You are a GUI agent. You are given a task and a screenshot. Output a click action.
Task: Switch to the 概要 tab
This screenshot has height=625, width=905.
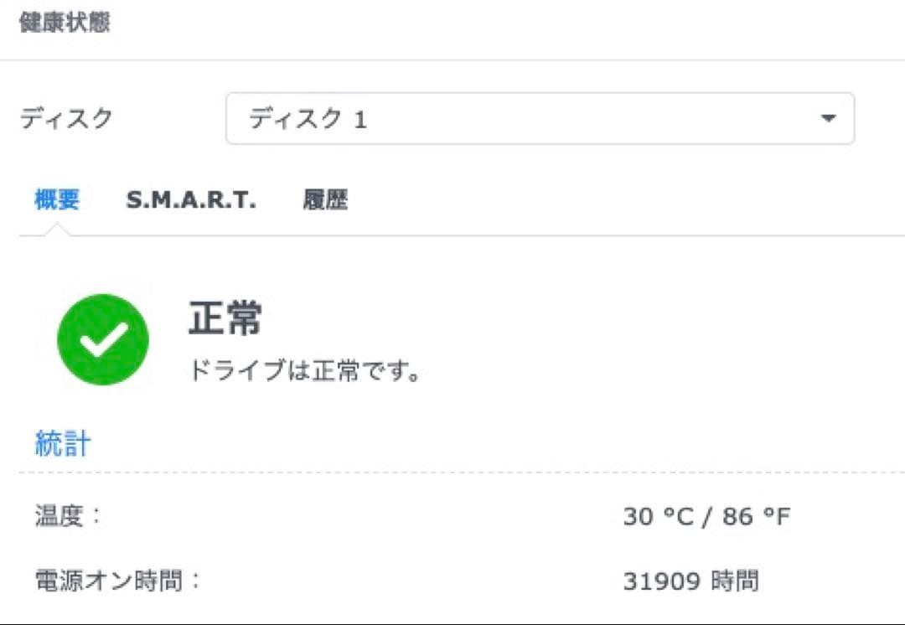tap(57, 200)
